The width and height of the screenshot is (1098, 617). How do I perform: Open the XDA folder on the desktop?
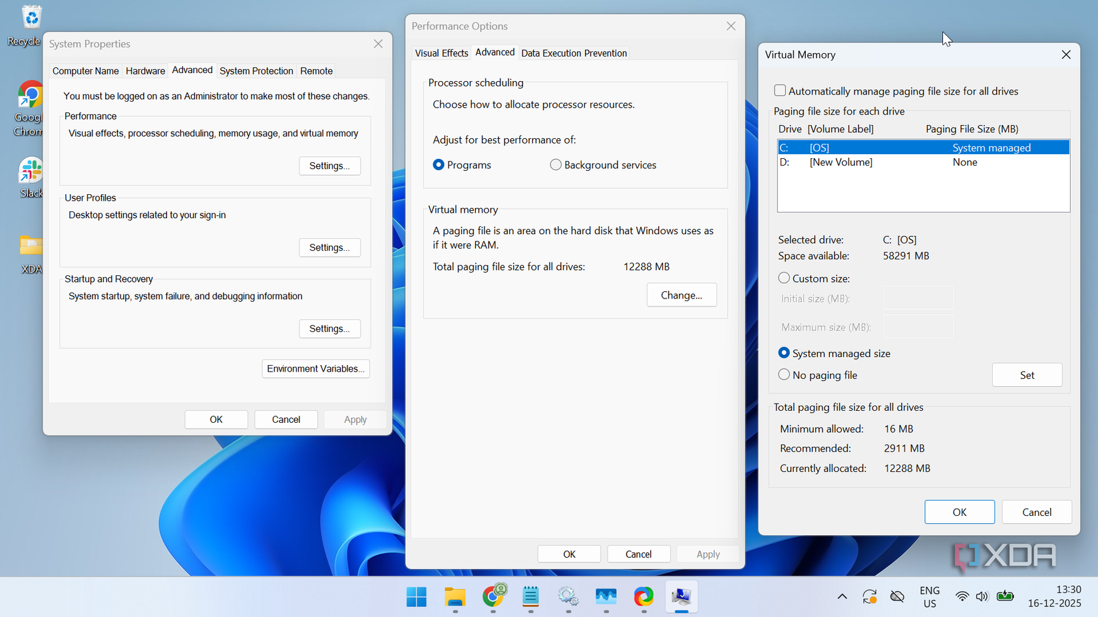point(31,249)
